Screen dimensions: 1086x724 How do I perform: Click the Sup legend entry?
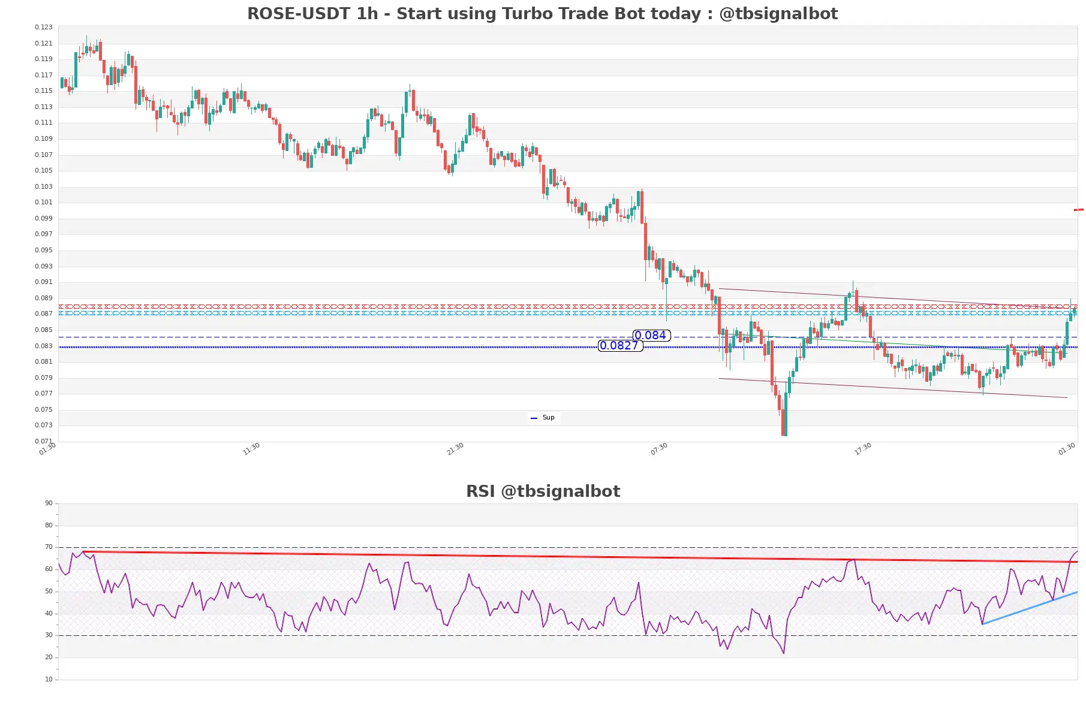pos(543,417)
